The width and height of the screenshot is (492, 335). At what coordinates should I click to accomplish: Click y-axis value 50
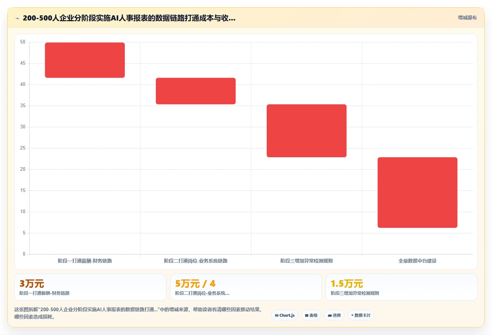(x=23, y=42)
